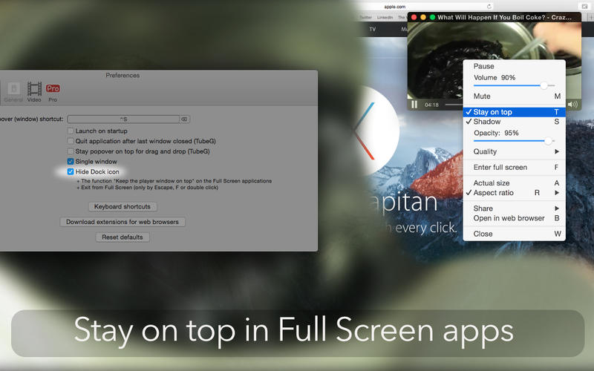Choose Enter full screen from the menu
The height and width of the screenshot is (371, 594).
(x=514, y=168)
